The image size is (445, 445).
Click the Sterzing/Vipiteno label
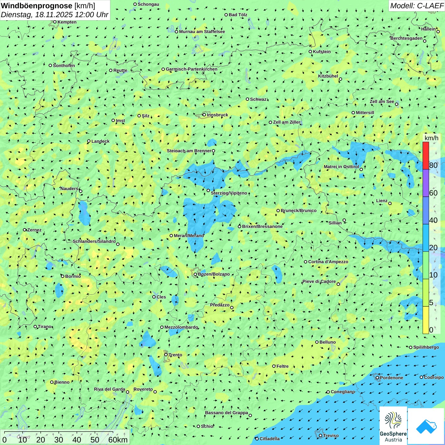[x=229, y=193]
